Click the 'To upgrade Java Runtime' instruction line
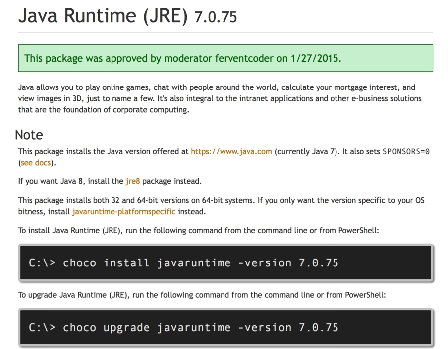 tap(202, 295)
